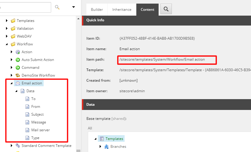The height and width of the screenshot is (152, 251).
Task: Select Templates in base template tree
Action: click(x=114, y=139)
